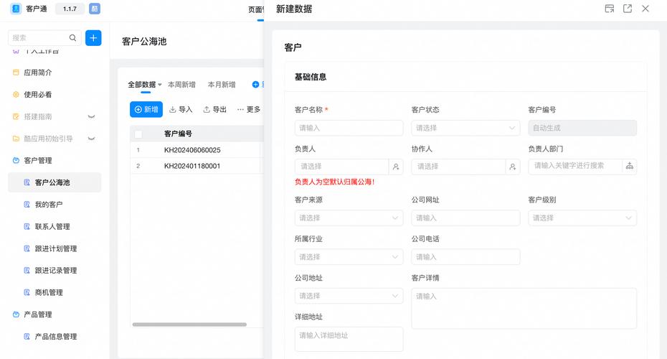Image resolution: width=667 pixels, height=359 pixels.
Task: Open the form in a new window
Action: [x=628, y=9]
